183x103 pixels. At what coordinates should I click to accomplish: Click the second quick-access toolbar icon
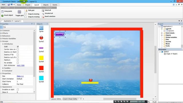pyautogui.click(x=11, y=5)
